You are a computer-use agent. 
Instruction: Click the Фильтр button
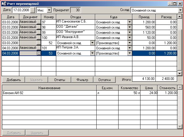pos(82,80)
